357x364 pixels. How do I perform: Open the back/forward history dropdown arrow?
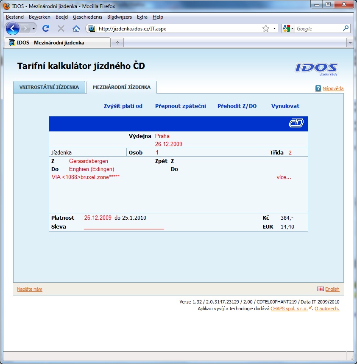coord(34,28)
